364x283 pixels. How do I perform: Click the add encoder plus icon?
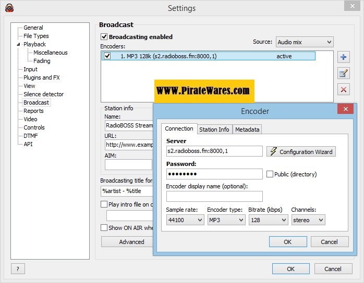[343, 57]
